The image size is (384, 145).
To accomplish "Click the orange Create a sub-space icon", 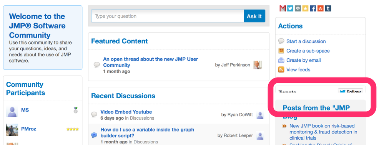I will pos(281,51).
